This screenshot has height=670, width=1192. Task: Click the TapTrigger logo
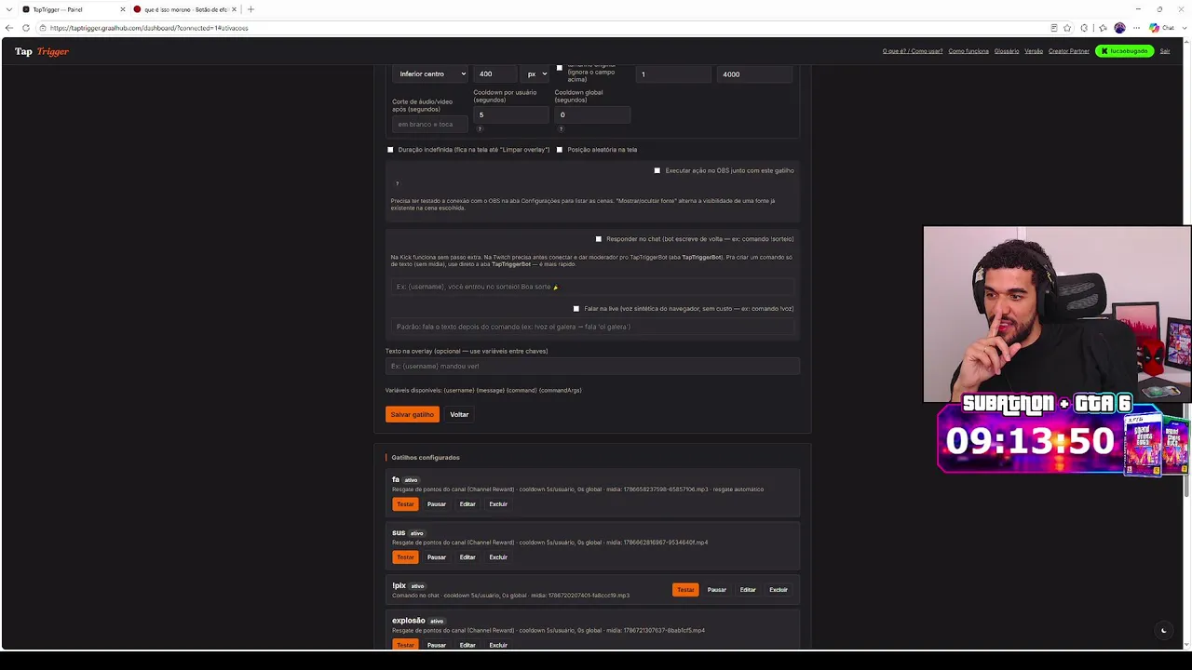pos(42,51)
